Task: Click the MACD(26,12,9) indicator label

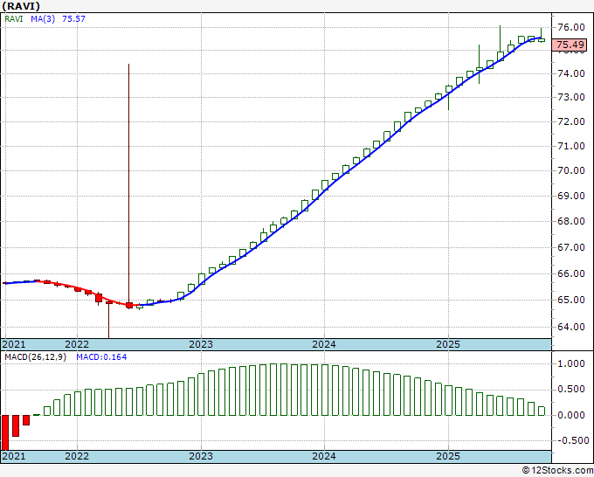Action: [35, 357]
